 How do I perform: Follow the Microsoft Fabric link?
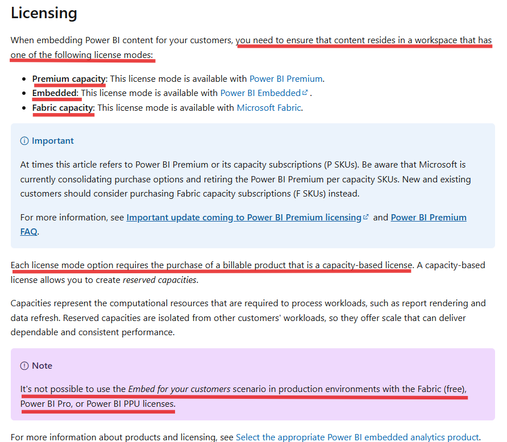pos(268,107)
